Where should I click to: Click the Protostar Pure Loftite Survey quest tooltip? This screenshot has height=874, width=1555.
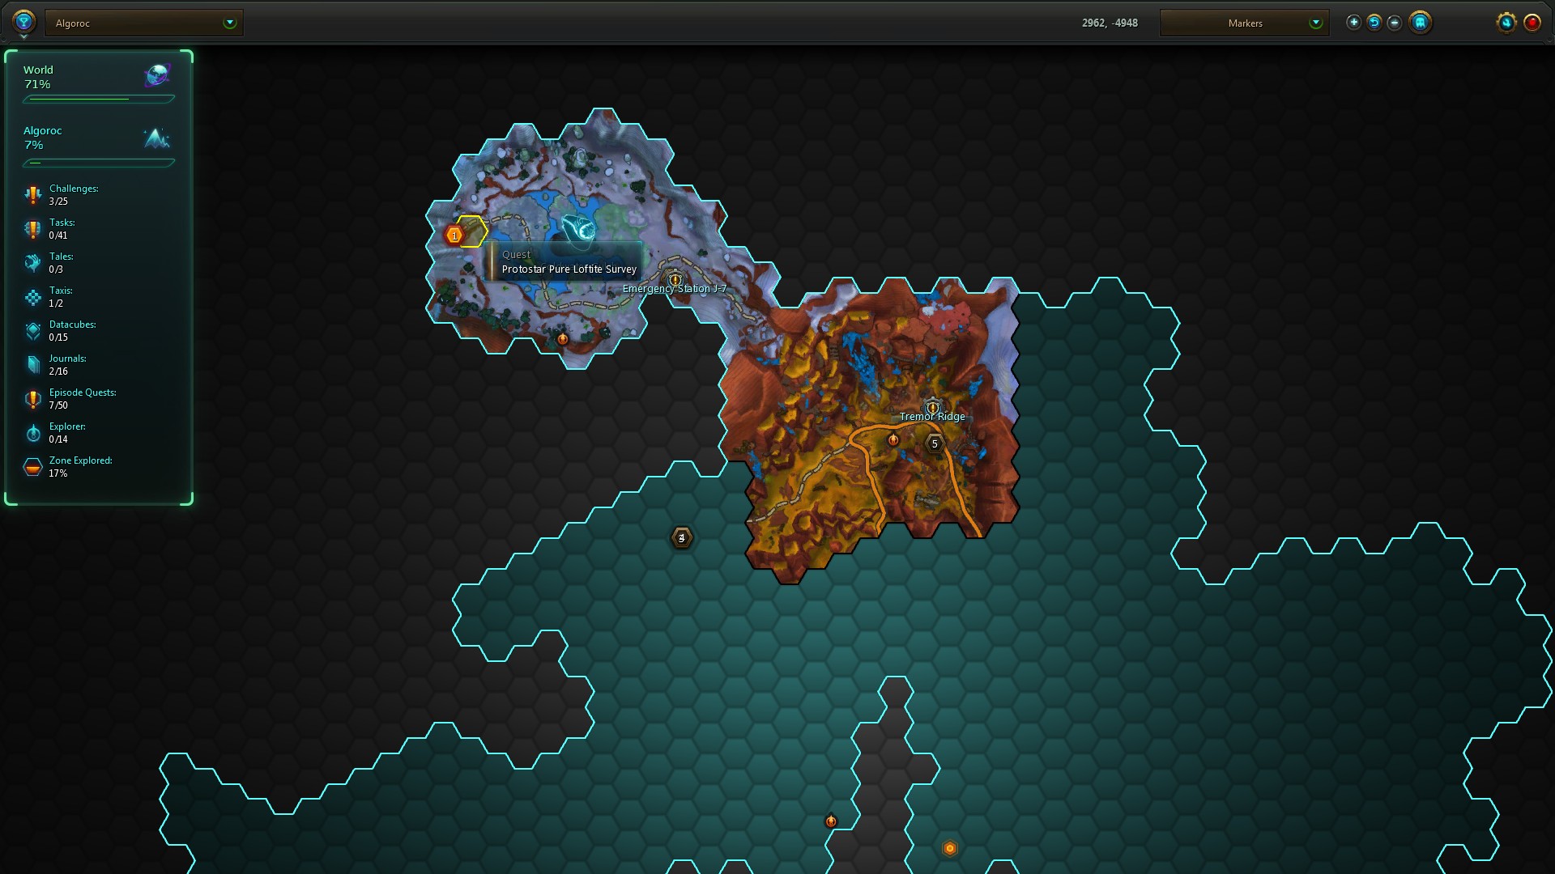(564, 262)
